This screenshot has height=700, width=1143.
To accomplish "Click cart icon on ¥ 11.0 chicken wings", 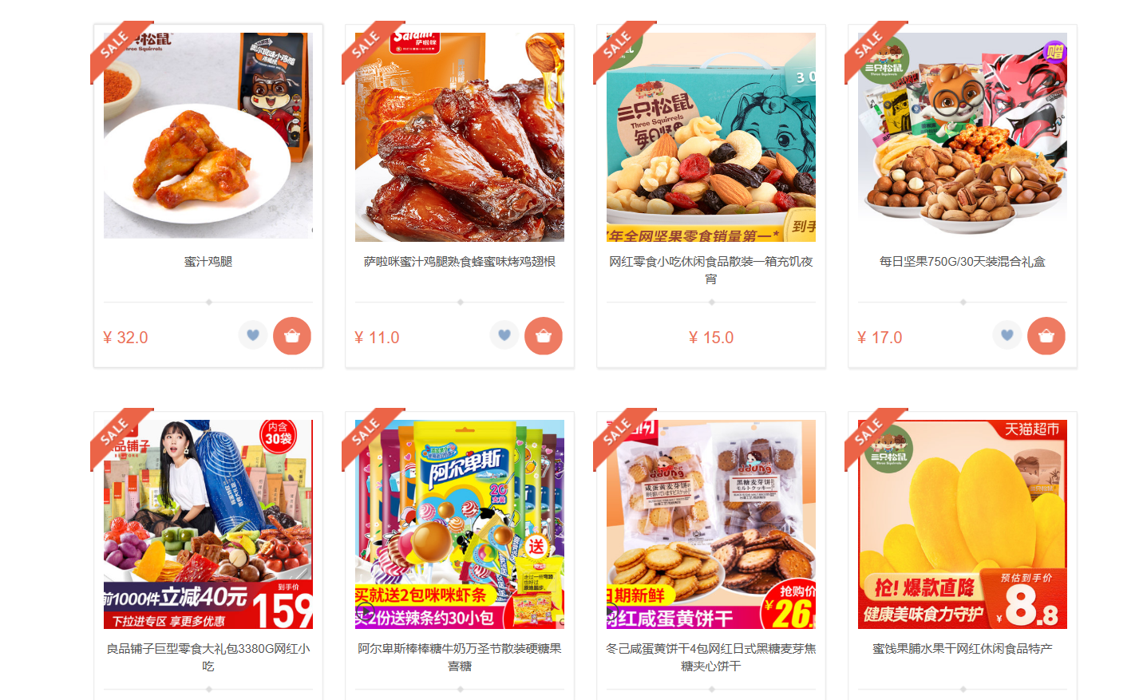I will [544, 336].
